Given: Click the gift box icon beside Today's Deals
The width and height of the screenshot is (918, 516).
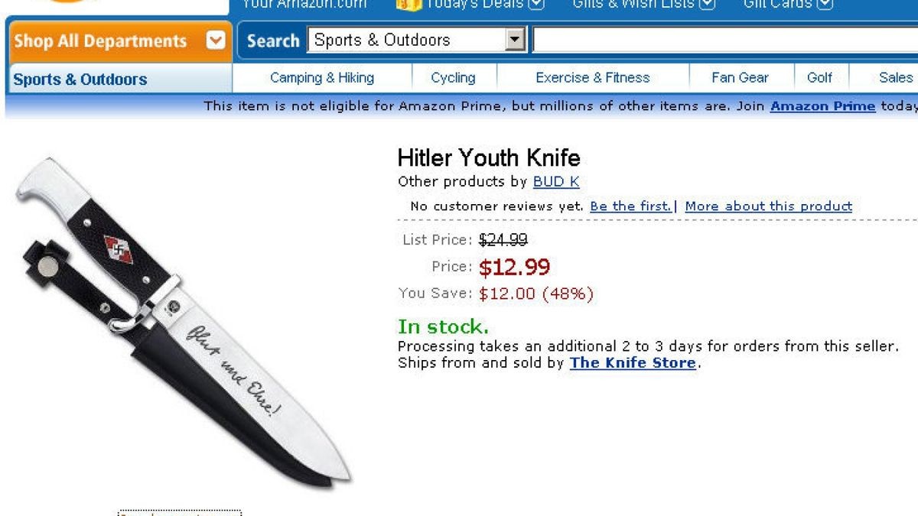Looking at the screenshot, I should [406, 4].
